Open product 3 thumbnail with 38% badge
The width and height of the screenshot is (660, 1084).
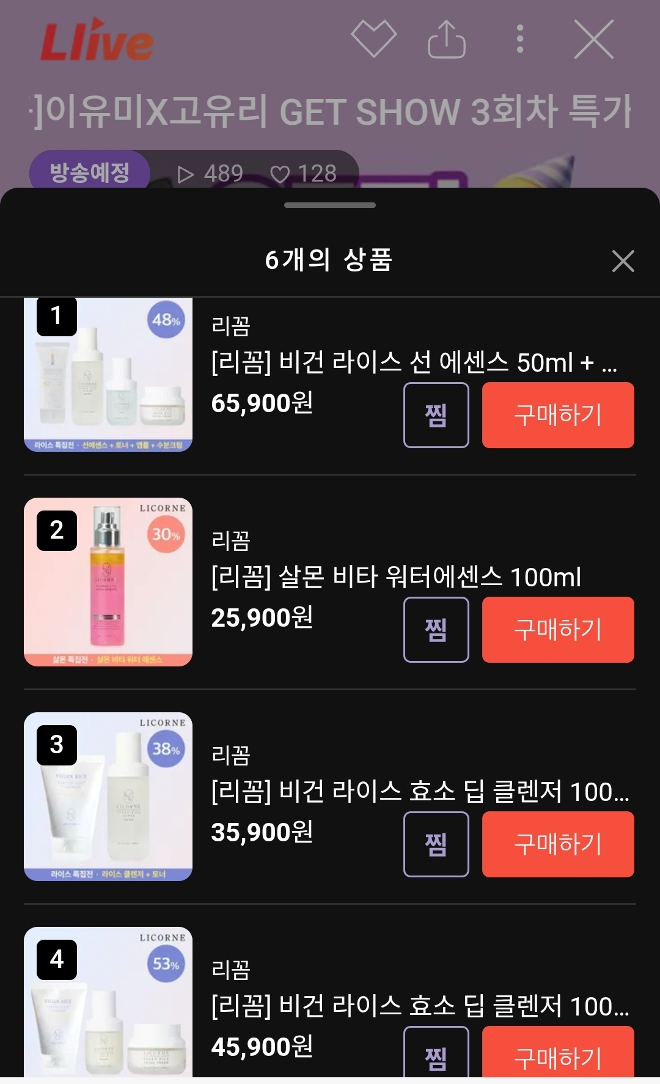[x=108, y=796]
